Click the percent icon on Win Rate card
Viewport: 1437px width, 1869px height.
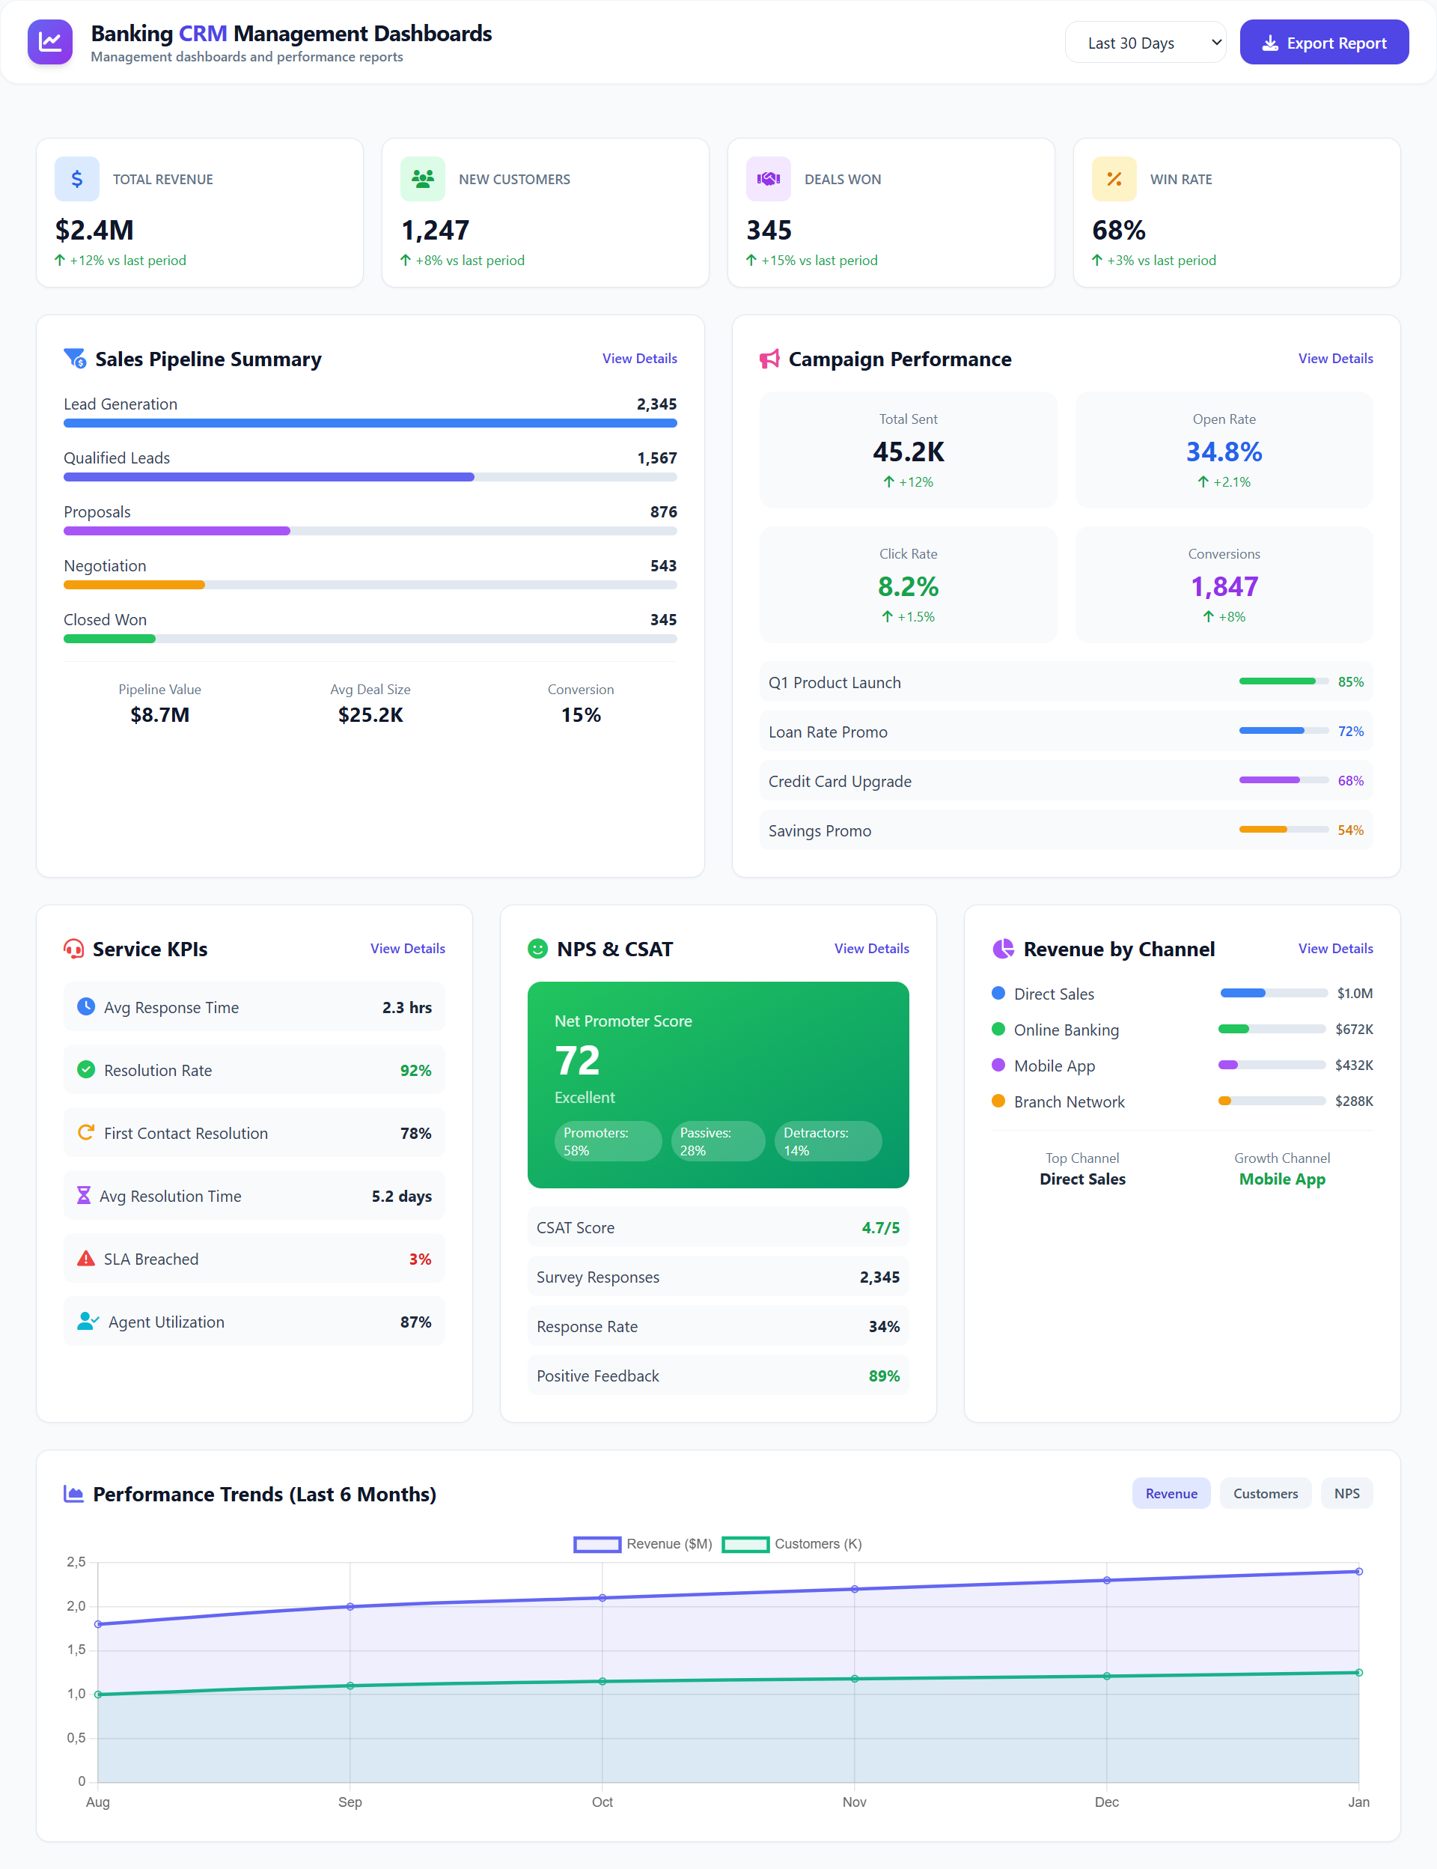(1114, 179)
